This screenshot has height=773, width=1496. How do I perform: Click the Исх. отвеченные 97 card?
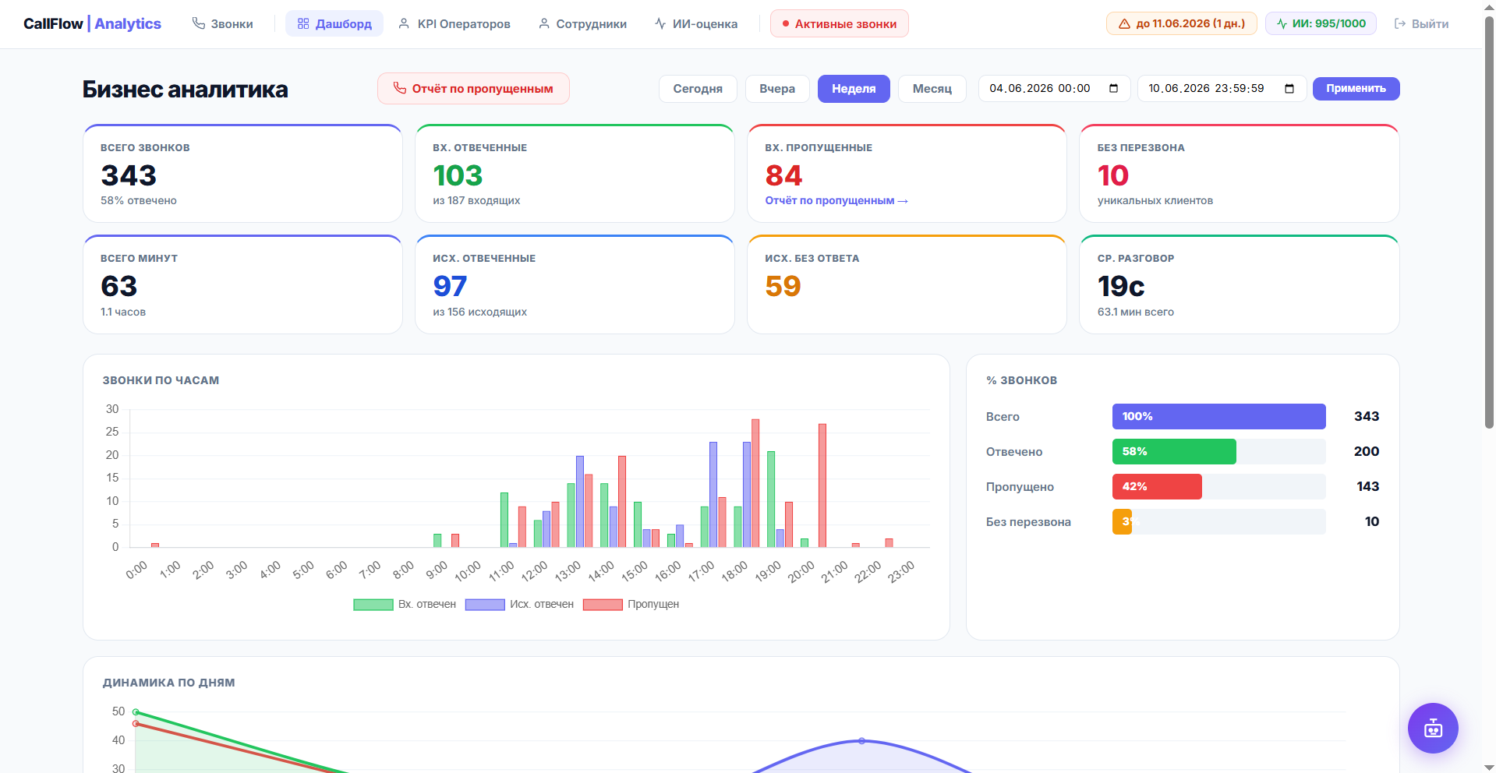pyautogui.click(x=575, y=284)
